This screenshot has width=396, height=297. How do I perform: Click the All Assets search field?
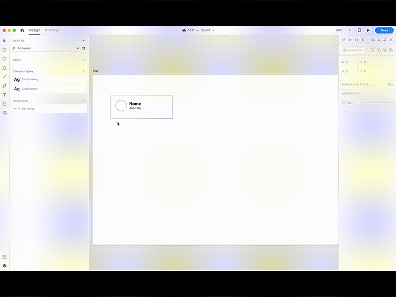click(46, 48)
